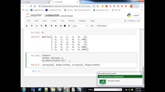Save the notebook with the floppy icon
Image resolution: width=165 pixels, height=92 pixels.
point(27,26)
